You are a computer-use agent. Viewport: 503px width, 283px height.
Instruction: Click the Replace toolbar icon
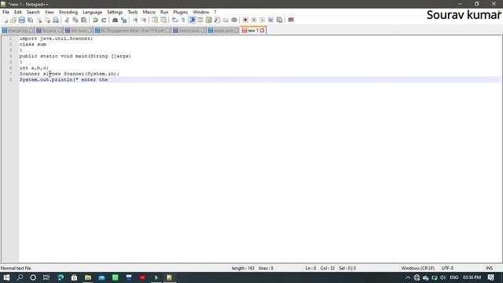coord(123,20)
